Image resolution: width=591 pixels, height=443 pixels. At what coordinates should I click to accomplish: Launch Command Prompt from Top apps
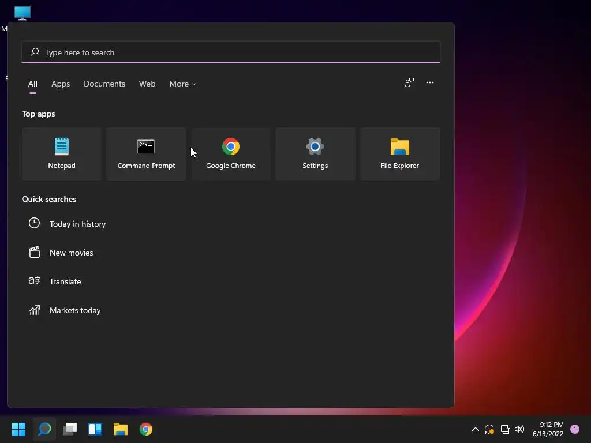tap(146, 153)
